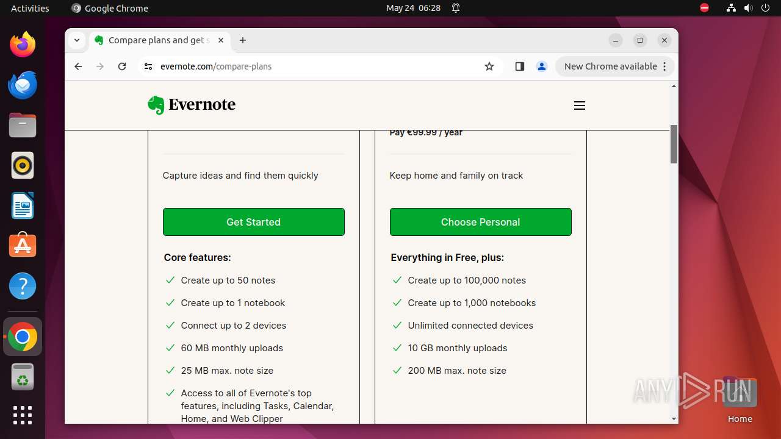Open LibreOffice Writer from the dock
Viewport: 781px width, 439px height.
click(x=23, y=205)
